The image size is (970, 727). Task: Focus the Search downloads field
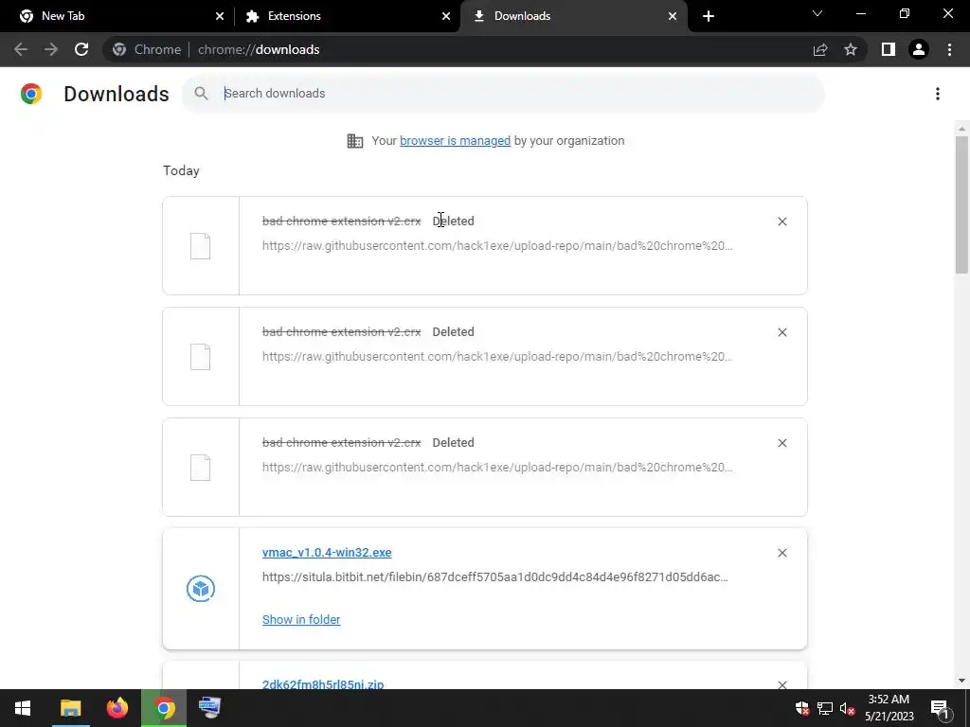point(503,94)
